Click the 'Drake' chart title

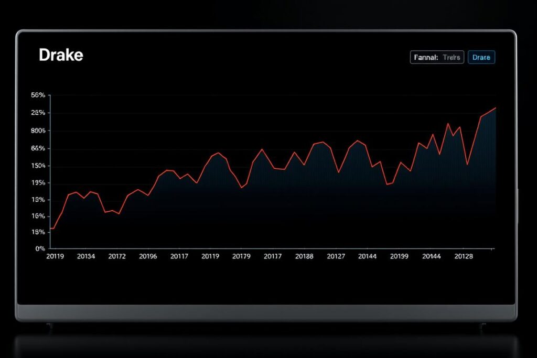(x=61, y=55)
